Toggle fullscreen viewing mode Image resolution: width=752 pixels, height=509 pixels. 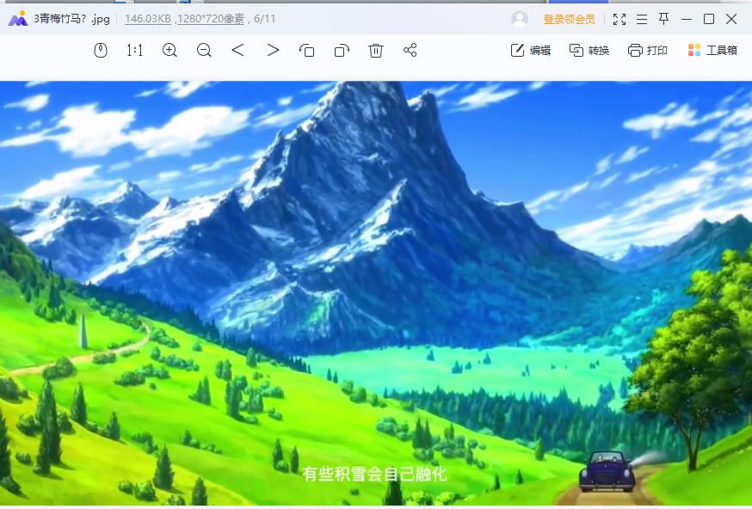tap(619, 17)
